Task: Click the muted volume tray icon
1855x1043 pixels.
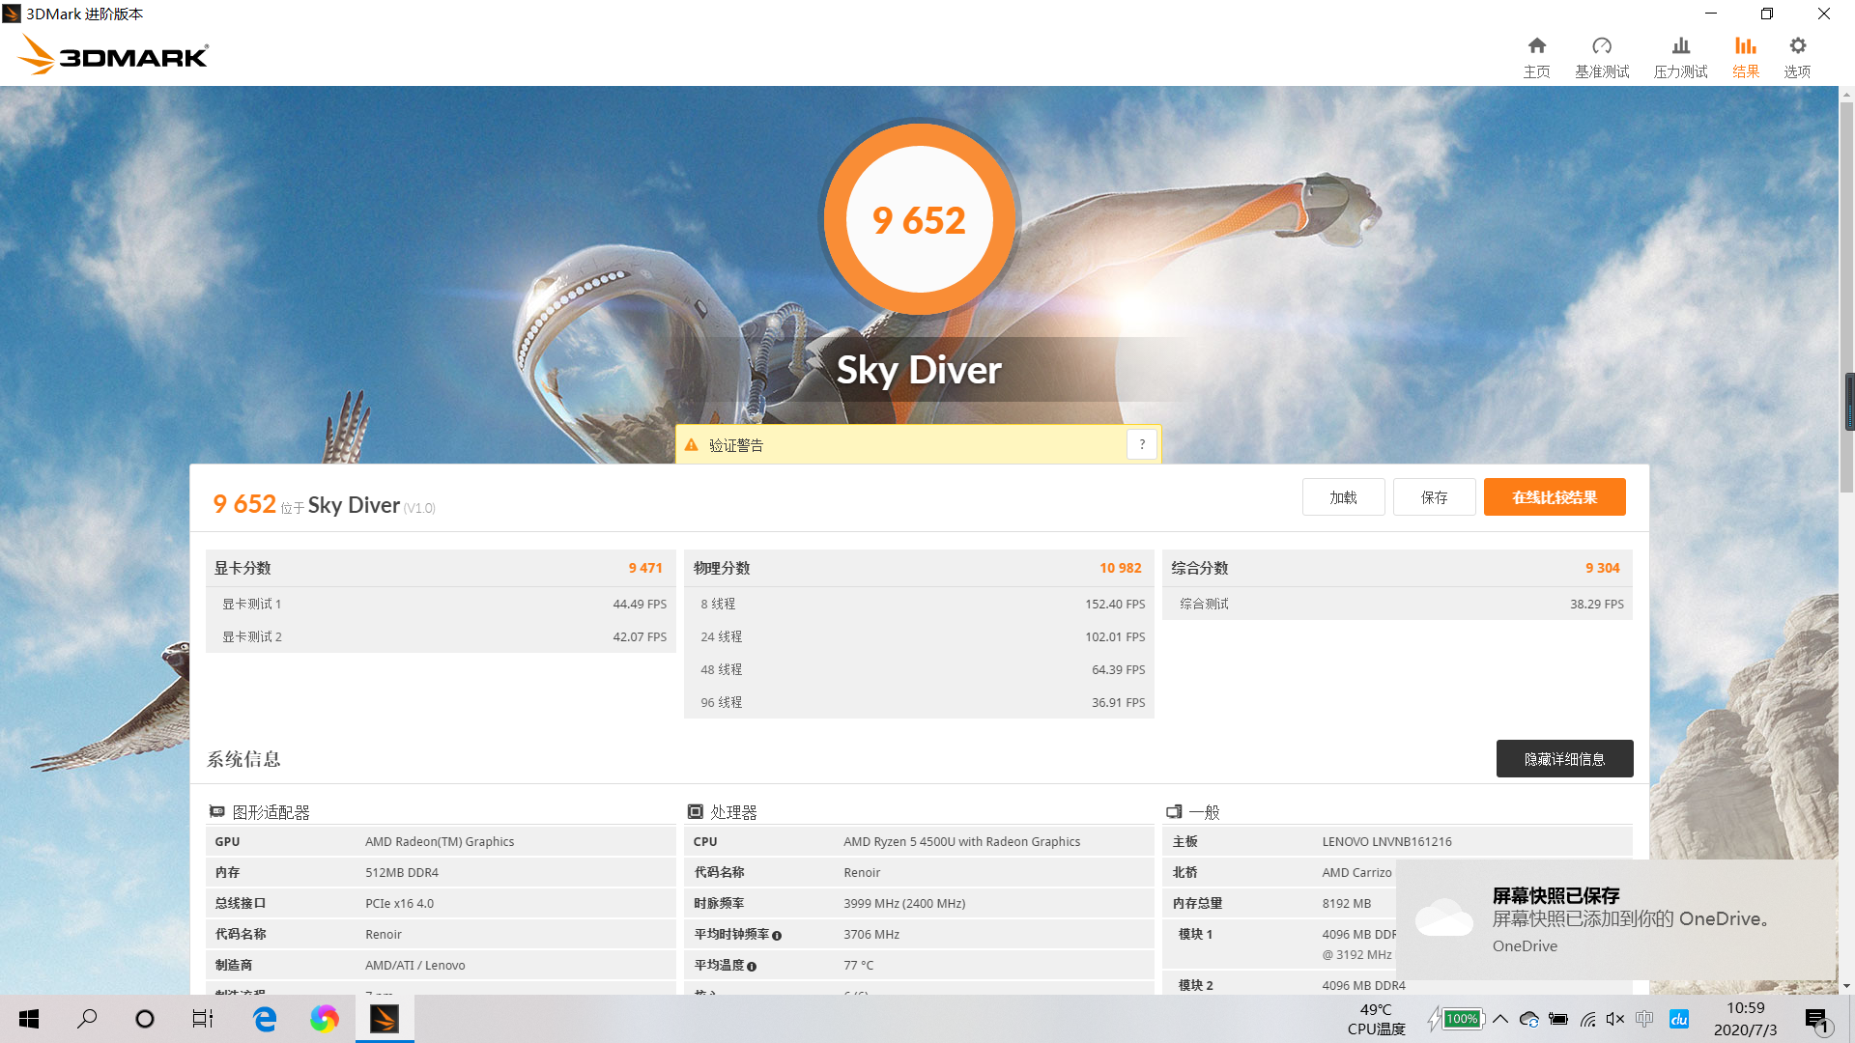Action: 1614,1019
